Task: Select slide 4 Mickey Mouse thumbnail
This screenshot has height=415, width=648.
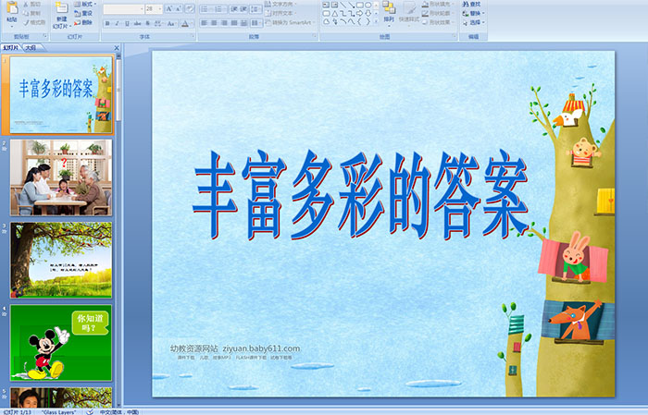Action: (61, 343)
